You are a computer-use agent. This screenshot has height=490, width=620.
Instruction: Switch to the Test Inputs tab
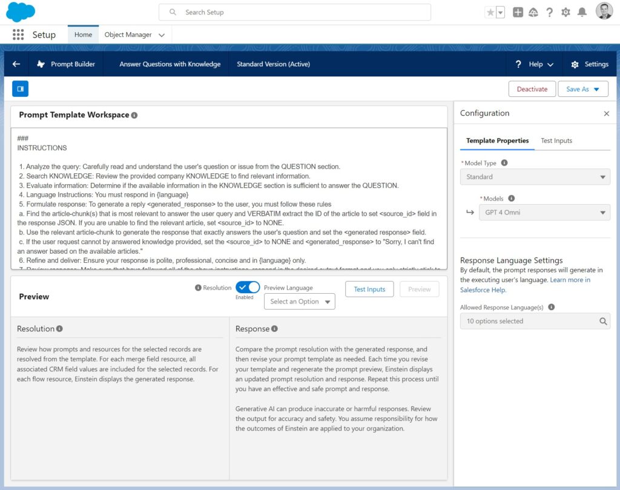556,141
